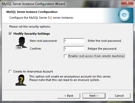135x103 pixels.
Task: Focus the New root password field
Action: (x=74, y=41)
